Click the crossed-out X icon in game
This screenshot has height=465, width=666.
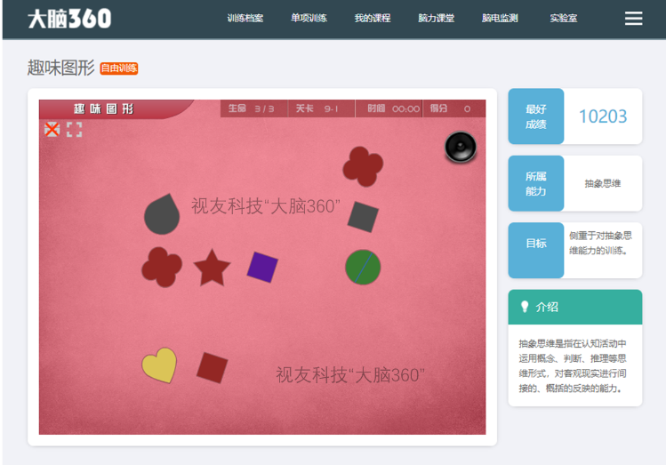coord(52,130)
